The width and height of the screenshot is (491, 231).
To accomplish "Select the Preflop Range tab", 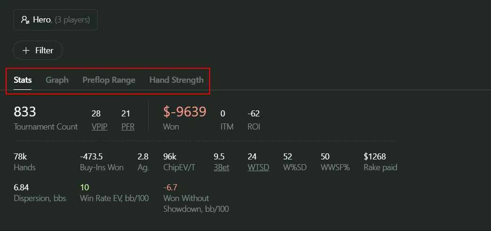I will tap(109, 80).
